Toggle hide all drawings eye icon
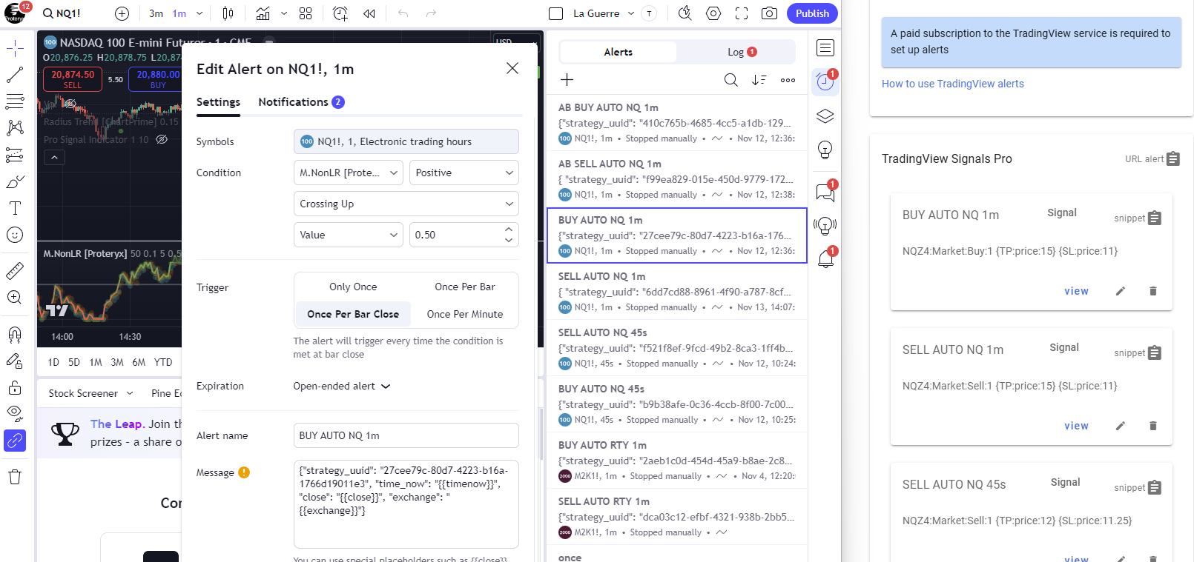Screen dimensions: 1194x562 (15, 413)
